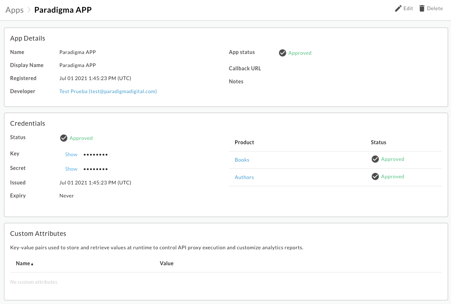This screenshot has width=451, height=304.
Task: Click the green Approved status for the app
Action: pyautogui.click(x=300, y=53)
